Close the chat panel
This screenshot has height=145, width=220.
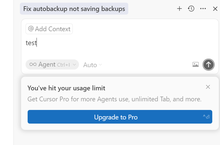click(215, 9)
